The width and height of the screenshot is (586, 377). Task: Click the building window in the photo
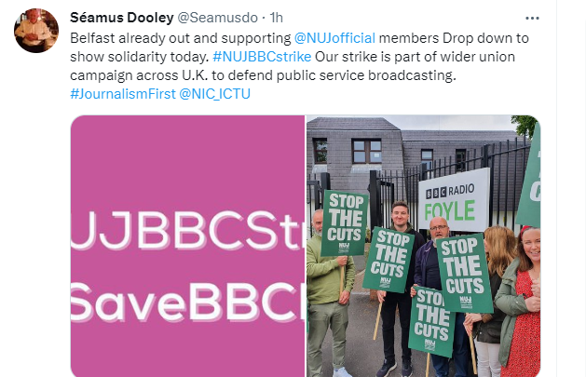coord(367,151)
